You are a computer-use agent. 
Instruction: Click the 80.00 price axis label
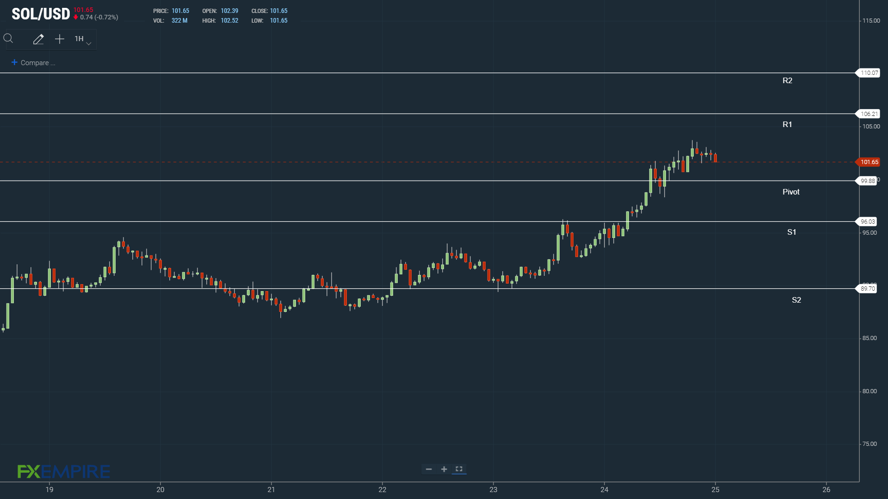869,391
